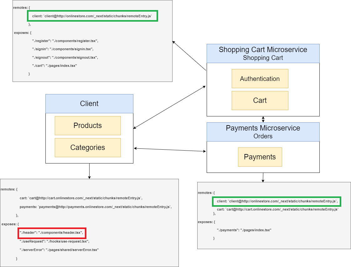This screenshot has width=351, height=267.
Task: Click the Cart component box
Action: (260, 100)
